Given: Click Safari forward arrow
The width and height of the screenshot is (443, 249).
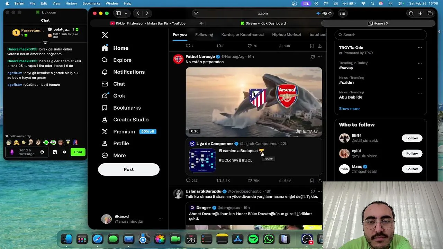Looking at the screenshot, I should tap(147, 13).
